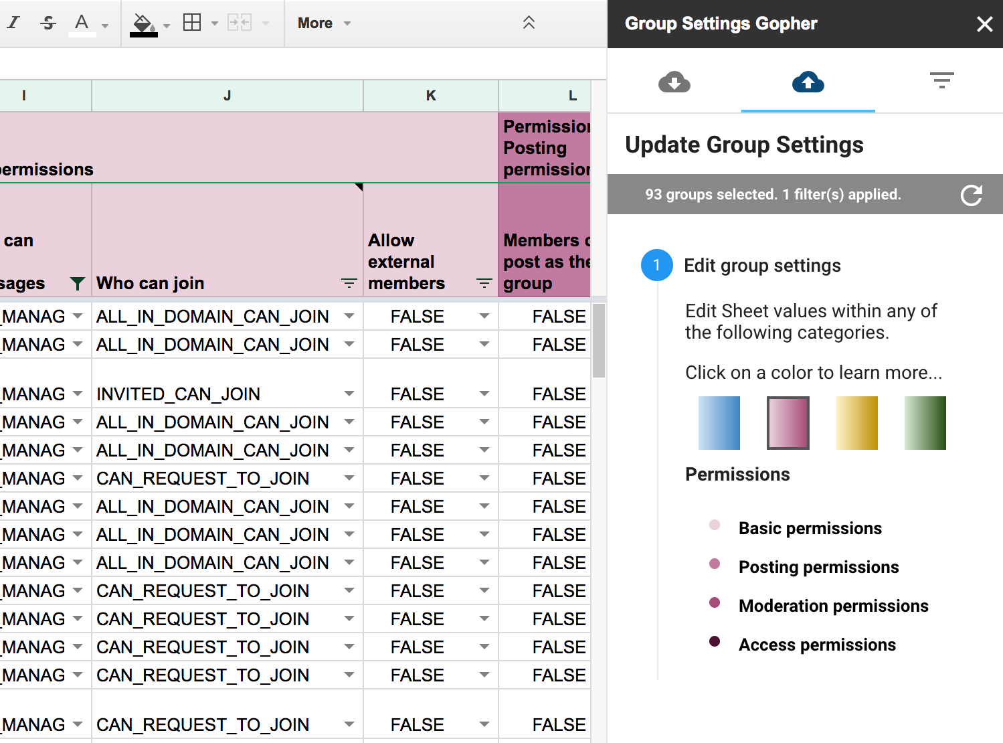This screenshot has height=743, width=1003.
Task: Click the italic formatting icon
Action: pyautogui.click(x=13, y=23)
